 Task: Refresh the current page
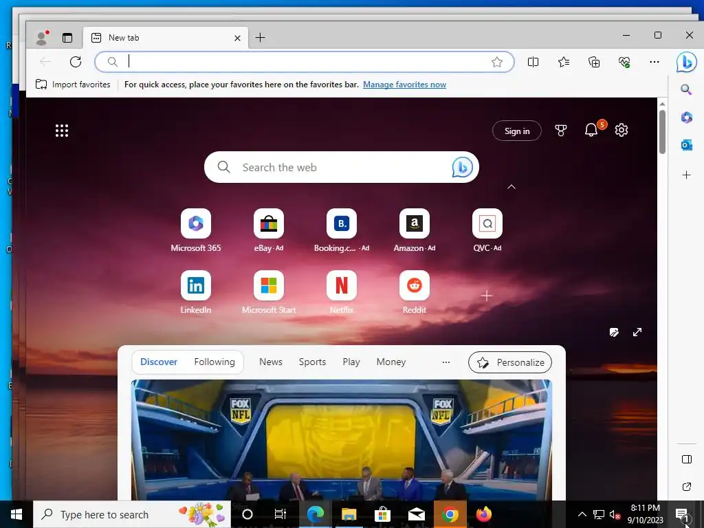[76, 61]
